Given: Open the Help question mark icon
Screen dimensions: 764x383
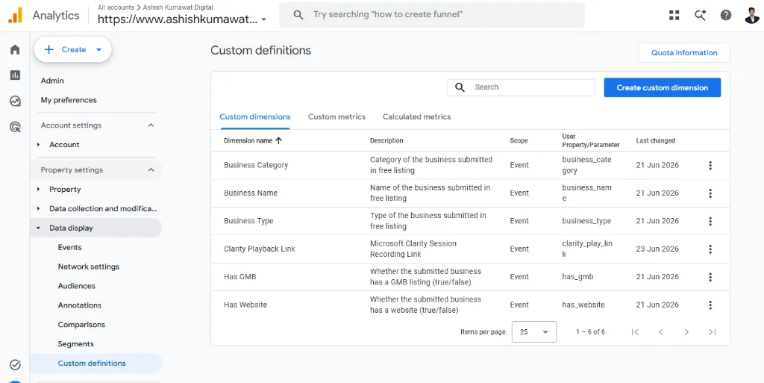Looking at the screenshot, I should [x=726, y=16].
